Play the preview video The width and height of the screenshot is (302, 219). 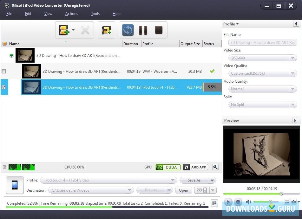[228, 202]
